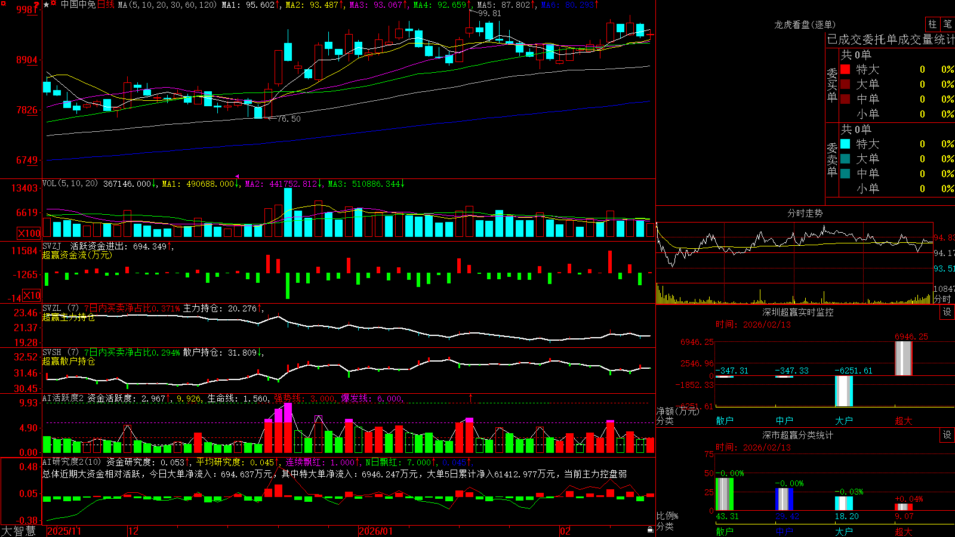
Task: Select the 已成交委托单成交量统计 header
Action: pos(891,40)
